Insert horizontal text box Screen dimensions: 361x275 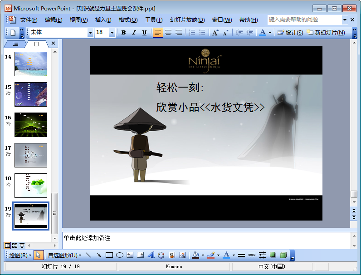[x=130, y=255]
